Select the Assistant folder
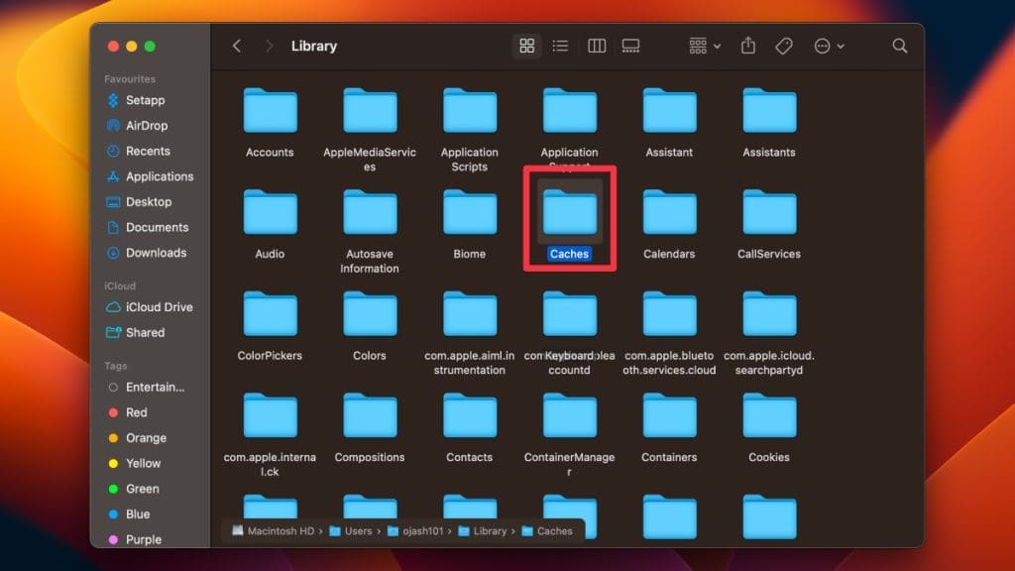 pyautogui.click(x=669, y=111)
